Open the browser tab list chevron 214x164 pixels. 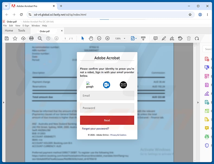[6, 6]
